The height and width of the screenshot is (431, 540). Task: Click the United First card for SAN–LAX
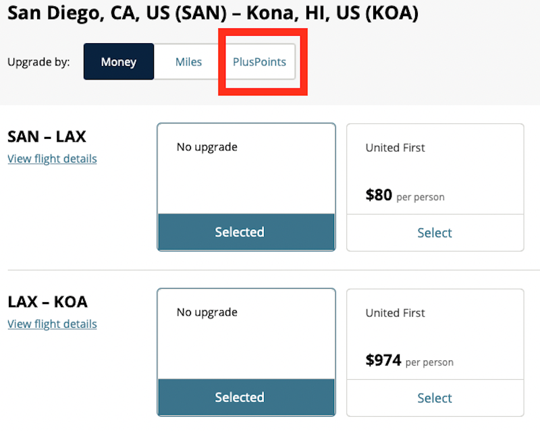coord(435,169)
